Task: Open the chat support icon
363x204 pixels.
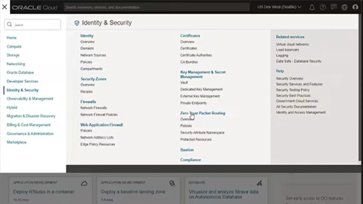Action: 333,7
